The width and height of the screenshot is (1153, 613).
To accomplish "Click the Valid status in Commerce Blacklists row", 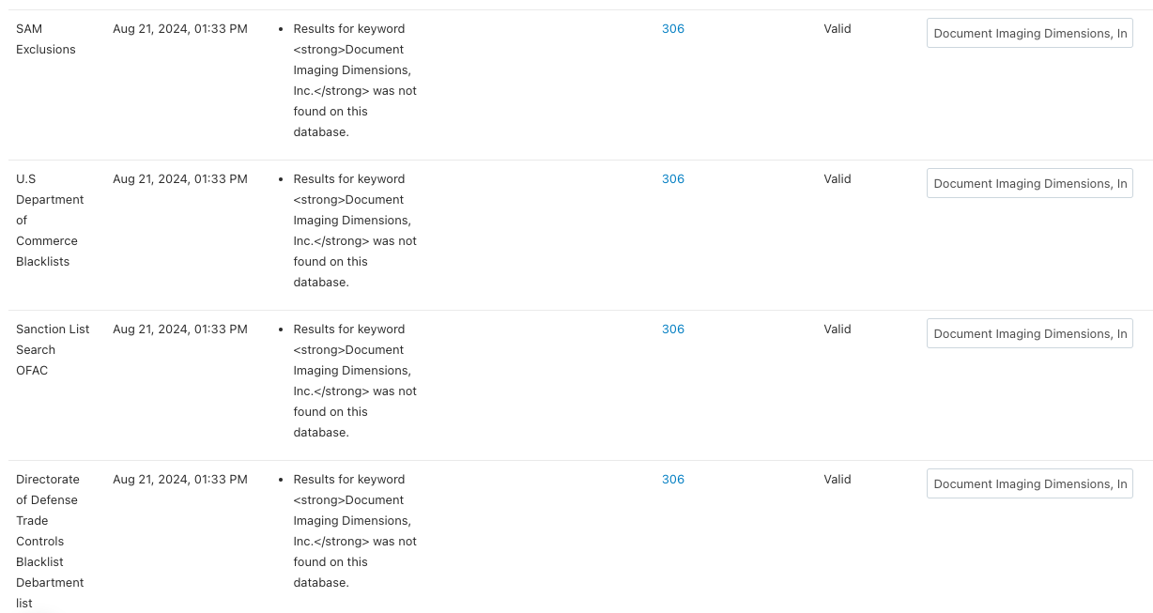I will [838, 179].
